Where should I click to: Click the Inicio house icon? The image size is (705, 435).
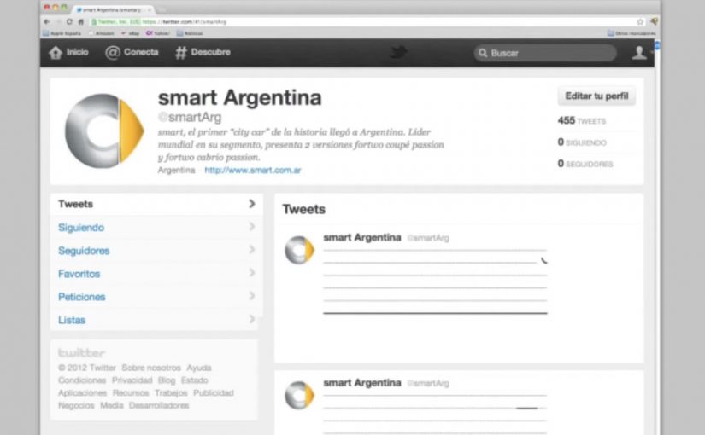pyautogui.click(x=56, y=53)
